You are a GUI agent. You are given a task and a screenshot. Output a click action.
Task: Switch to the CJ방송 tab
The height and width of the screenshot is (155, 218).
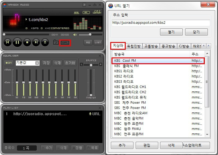[x=184, y=46]
